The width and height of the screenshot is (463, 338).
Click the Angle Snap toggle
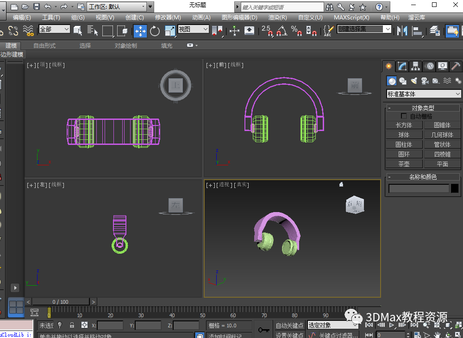coord(282,31)
